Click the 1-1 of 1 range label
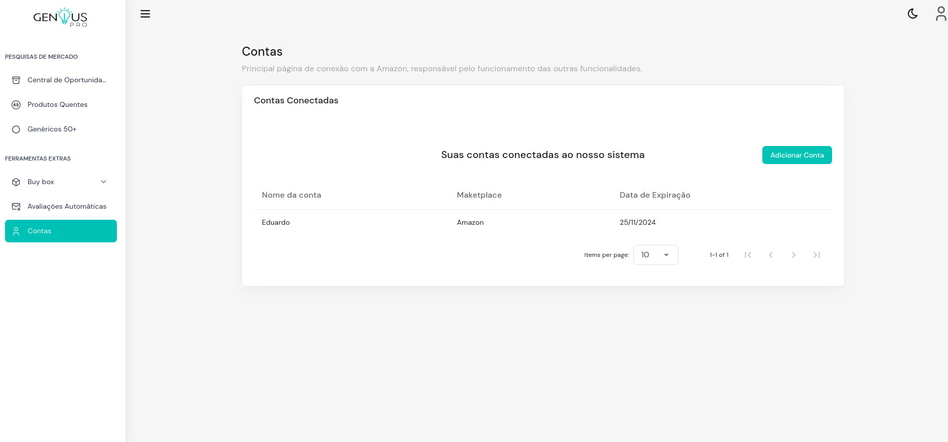Screen dimensions: 948x442 pyautogui.click(x=719, y=255)
